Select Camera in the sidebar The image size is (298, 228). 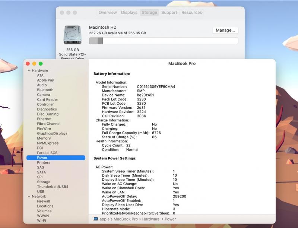point(44,95)
